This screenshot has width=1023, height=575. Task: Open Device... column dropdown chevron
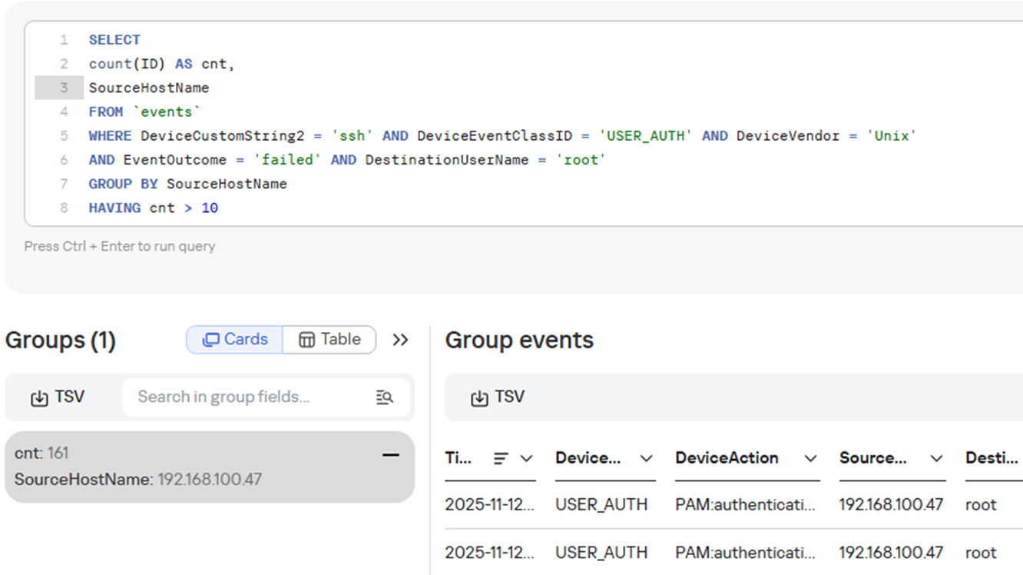point(646,459)
